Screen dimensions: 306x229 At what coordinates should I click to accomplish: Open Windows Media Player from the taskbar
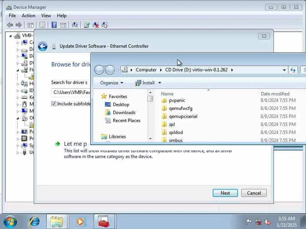(x=80, y=222)
